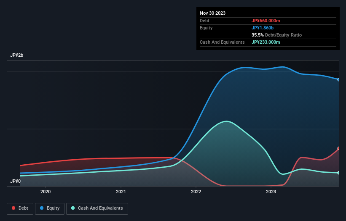
Task: Click the 2022 x-axis label
Action: [x=196, y=192]
